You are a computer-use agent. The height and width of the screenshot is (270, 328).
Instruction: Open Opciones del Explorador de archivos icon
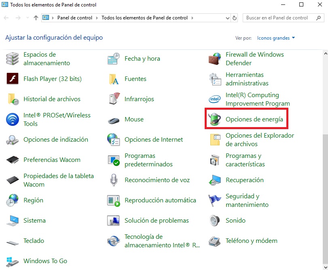215,140
